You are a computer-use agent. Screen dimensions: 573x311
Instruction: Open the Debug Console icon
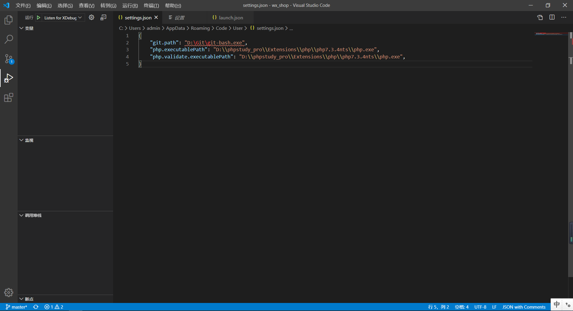pos(103,18)
